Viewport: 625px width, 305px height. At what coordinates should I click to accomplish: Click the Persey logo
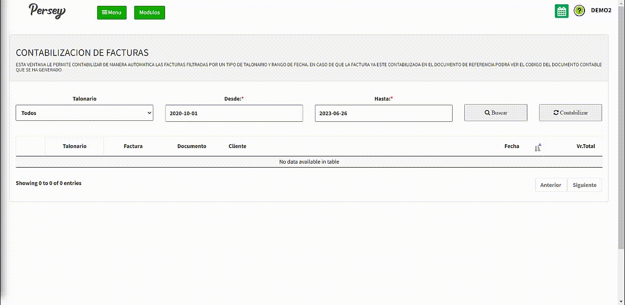[x=47, y=11]
